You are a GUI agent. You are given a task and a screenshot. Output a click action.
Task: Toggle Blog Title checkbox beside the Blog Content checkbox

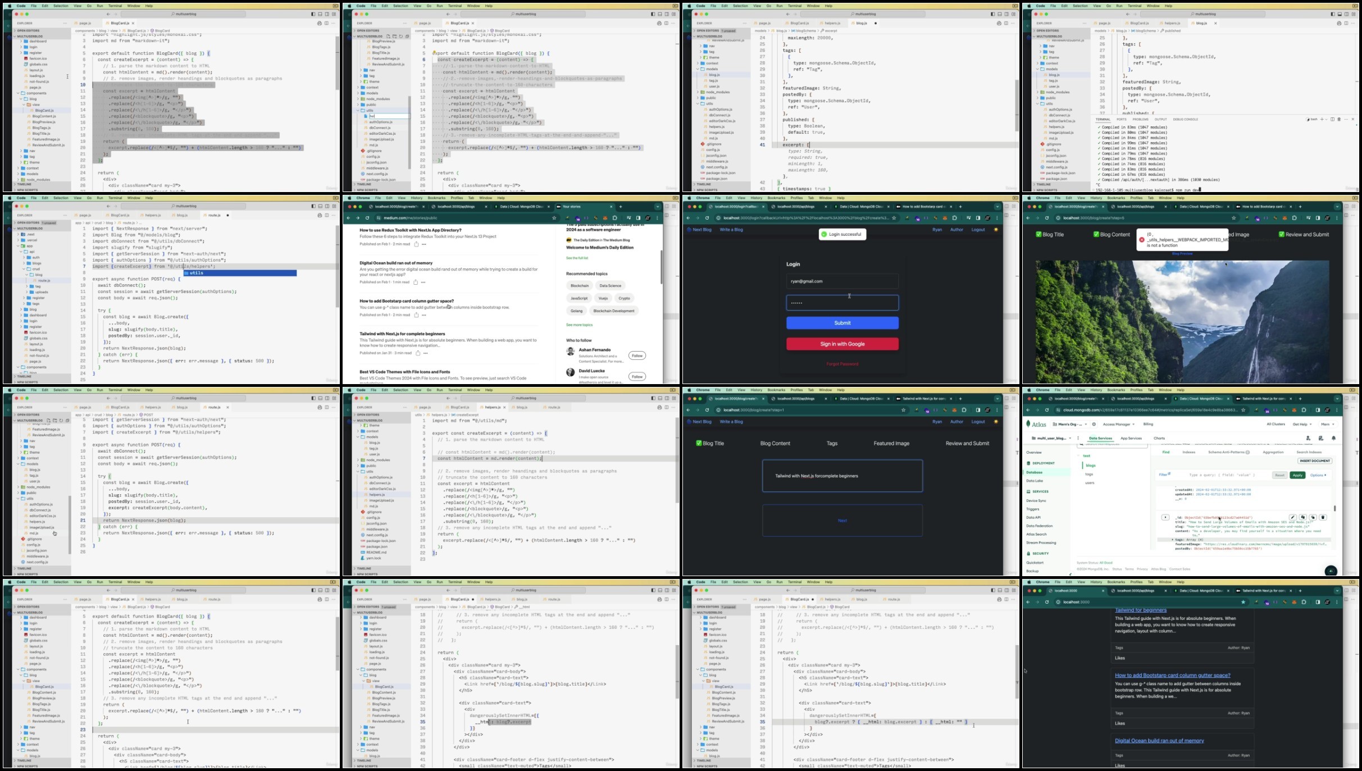pos(1038,234)
